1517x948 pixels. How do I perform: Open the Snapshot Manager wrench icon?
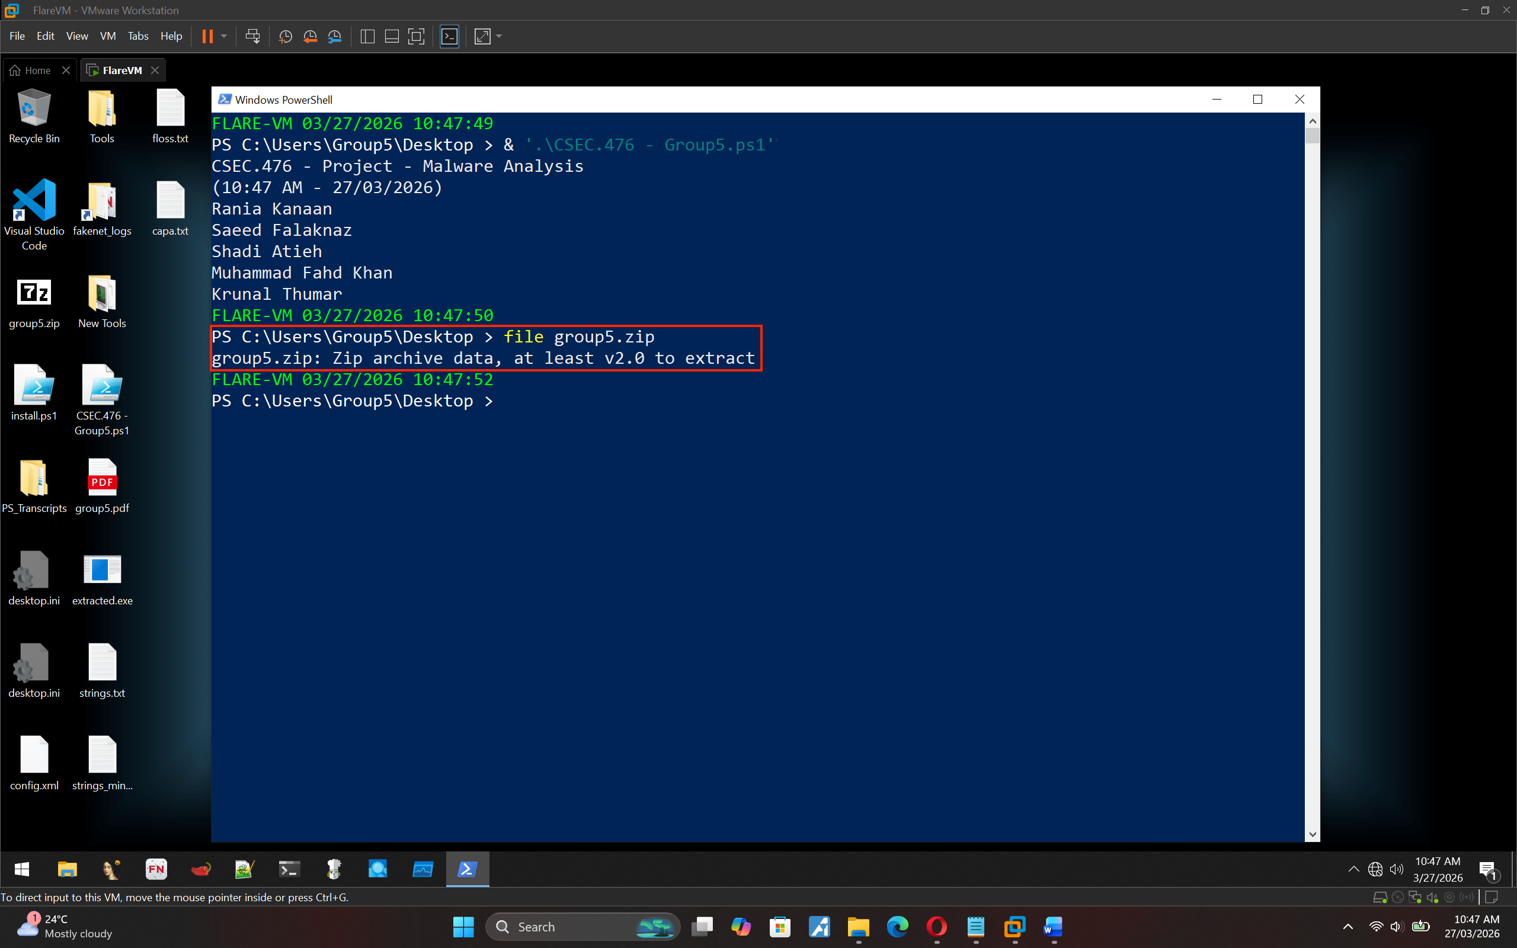[x=335, y=36]
